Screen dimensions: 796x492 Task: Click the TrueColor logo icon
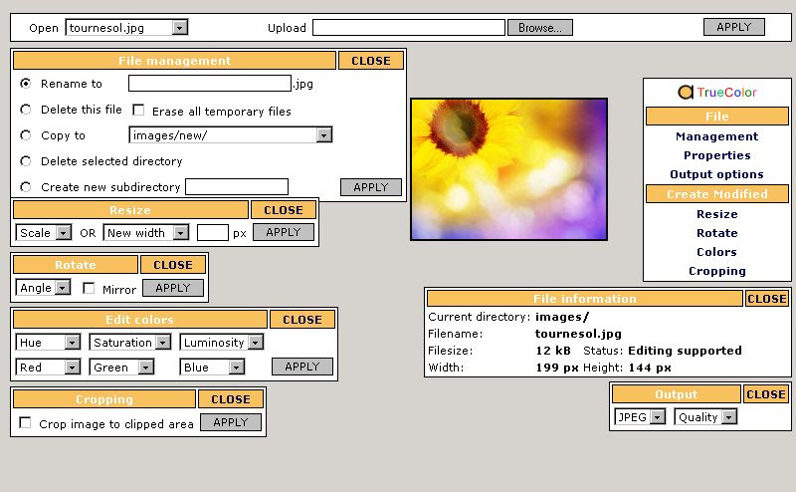(x=686, y=93)
